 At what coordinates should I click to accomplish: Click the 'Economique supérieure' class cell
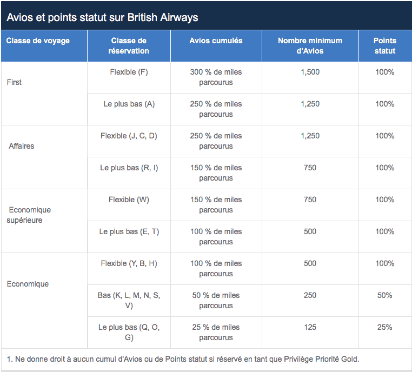(30, 215)
